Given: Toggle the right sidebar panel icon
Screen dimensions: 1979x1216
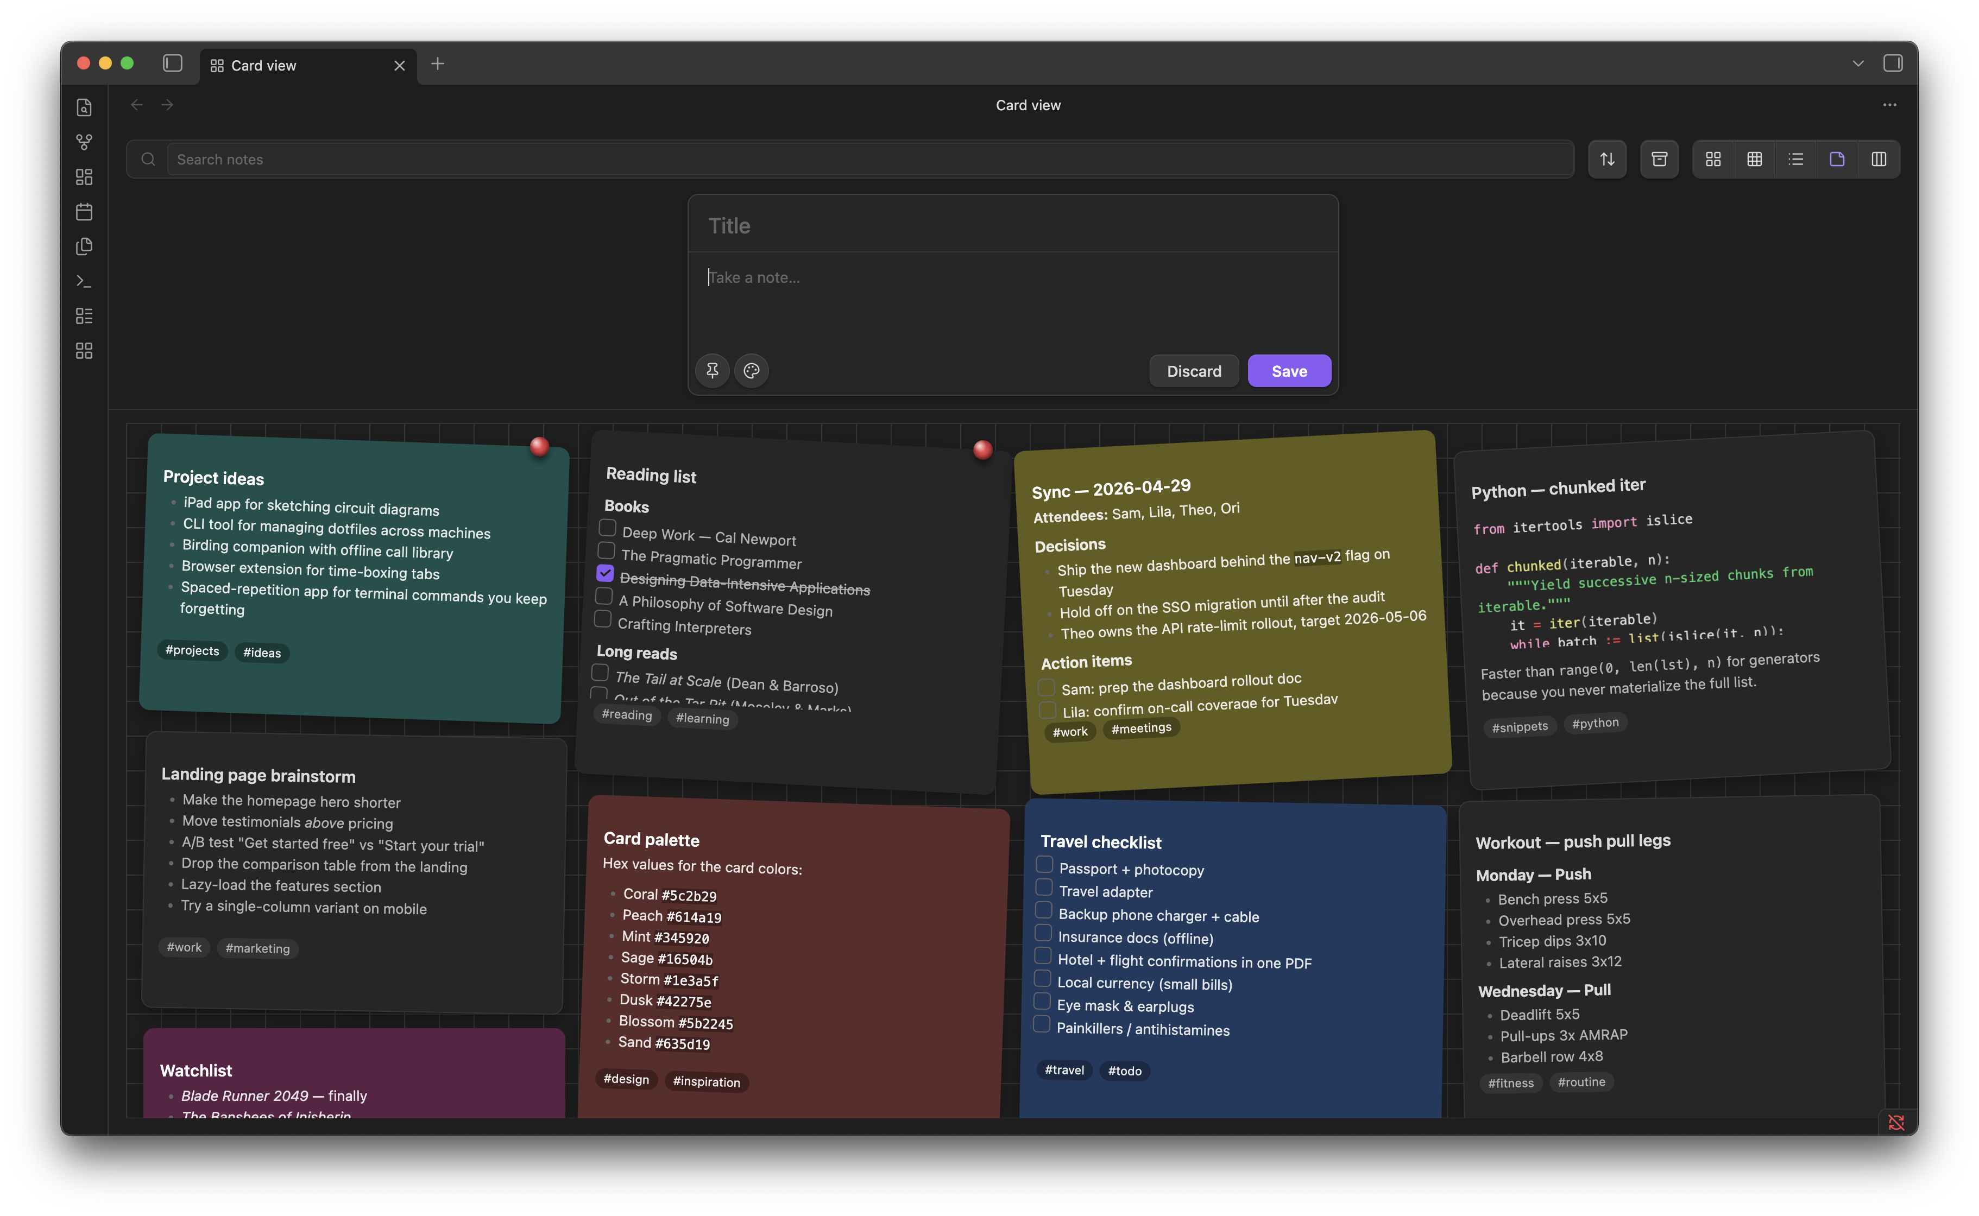Looking at the screenshot, I should click(1892, 64).
